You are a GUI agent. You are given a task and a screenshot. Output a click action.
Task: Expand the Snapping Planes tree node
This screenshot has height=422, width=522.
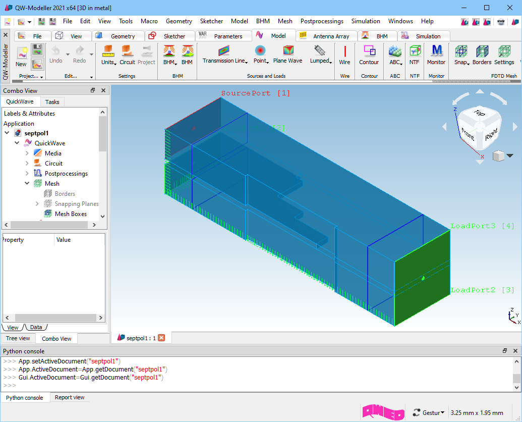pos(37,203)
